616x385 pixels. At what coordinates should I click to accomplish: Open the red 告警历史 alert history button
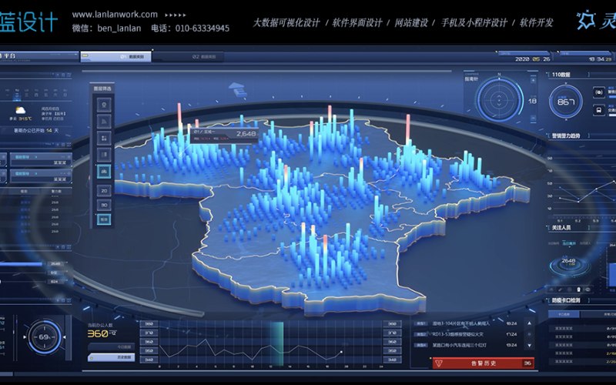pos(484,363)
